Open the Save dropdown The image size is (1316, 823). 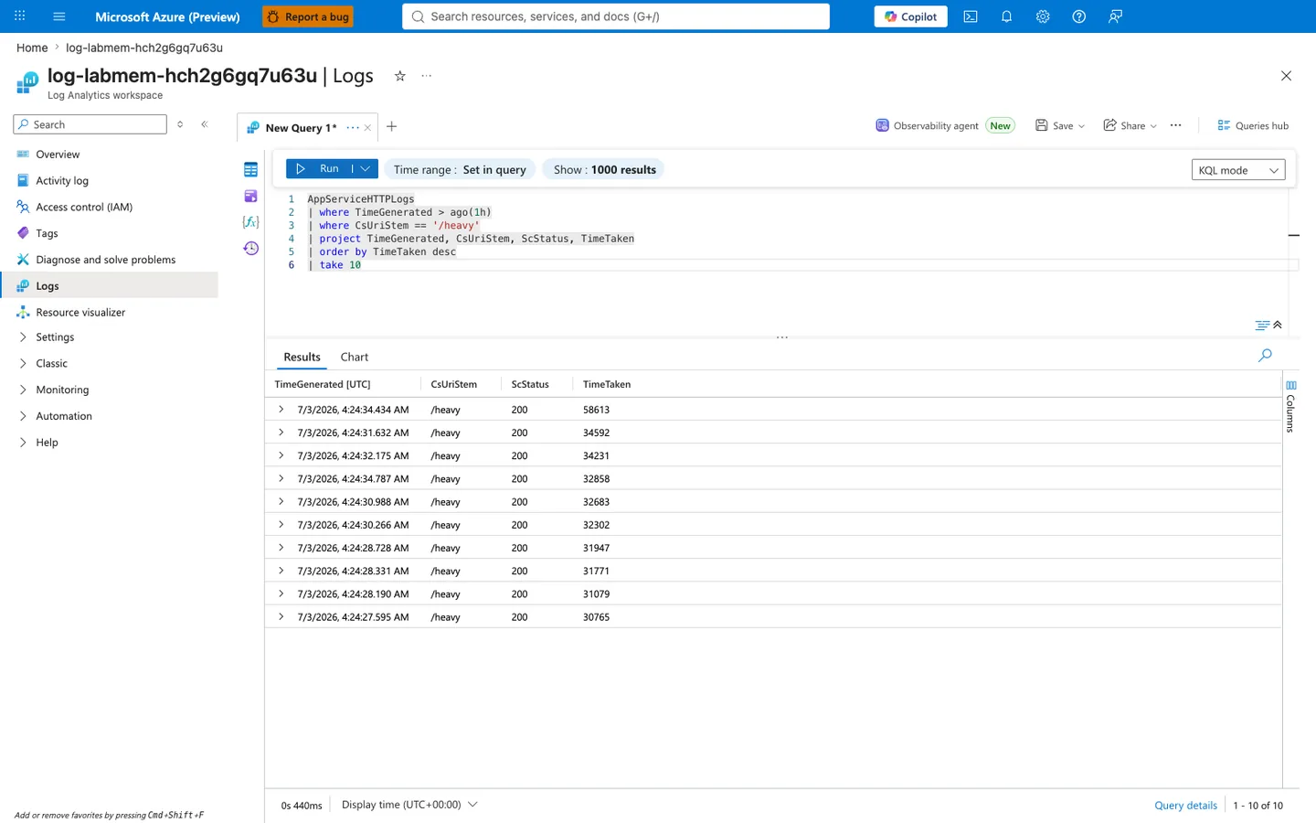pyautogui.click(x=1060, y=126)
